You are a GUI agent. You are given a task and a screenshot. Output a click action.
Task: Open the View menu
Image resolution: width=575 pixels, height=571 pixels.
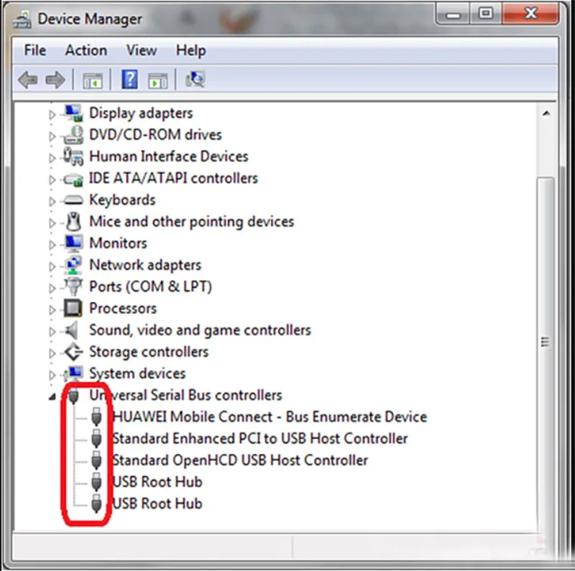coord(141,50)
